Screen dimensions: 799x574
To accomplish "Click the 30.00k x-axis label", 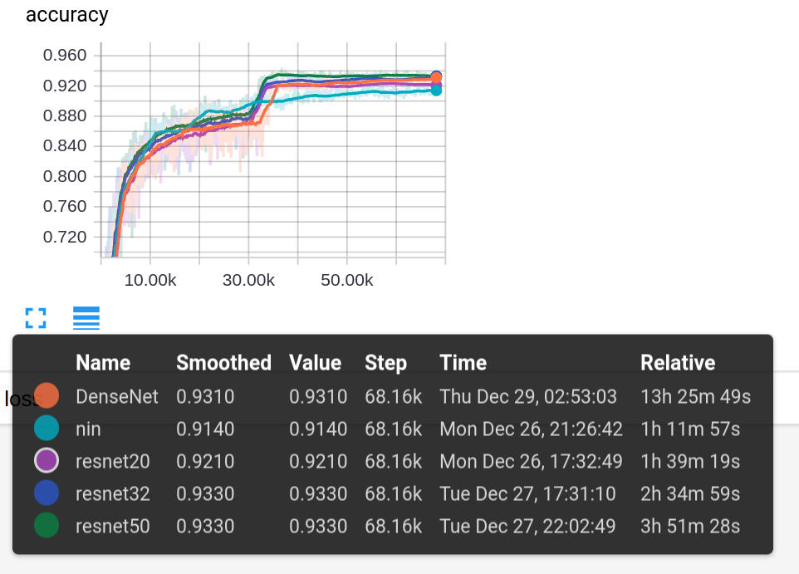I will click(x=248, y=281).
